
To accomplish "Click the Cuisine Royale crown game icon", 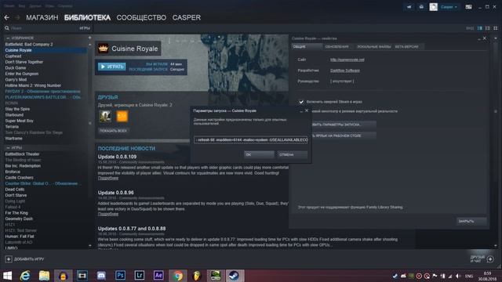I will click(x=103, y=49).
